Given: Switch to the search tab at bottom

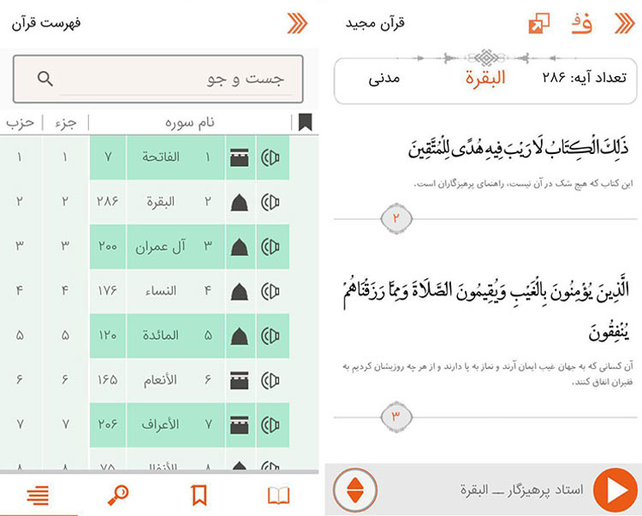Looking at the screenshot, I should (118, 495).
